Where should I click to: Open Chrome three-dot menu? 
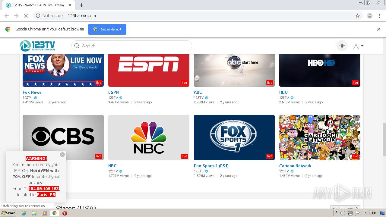coord(380,16)
